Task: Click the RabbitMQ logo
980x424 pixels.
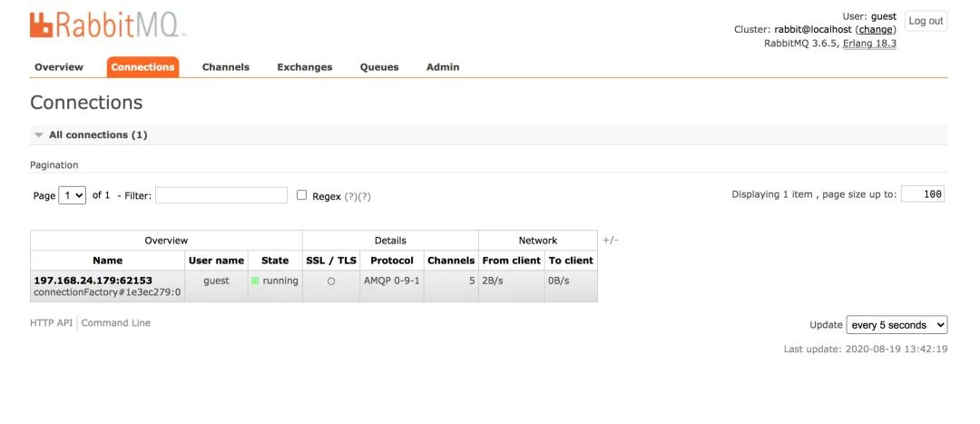Action: coord(107,25)
